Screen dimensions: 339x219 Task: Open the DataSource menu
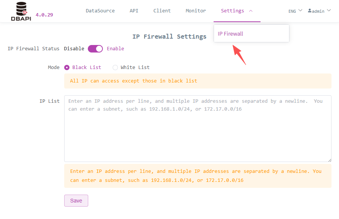[x=100, y=10]
